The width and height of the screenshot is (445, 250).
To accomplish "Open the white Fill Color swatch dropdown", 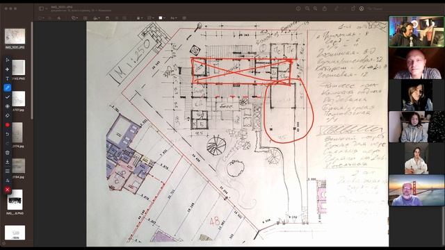I will [162, 18].
